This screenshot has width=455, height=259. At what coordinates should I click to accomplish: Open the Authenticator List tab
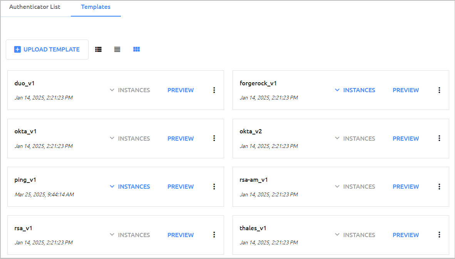35,7
